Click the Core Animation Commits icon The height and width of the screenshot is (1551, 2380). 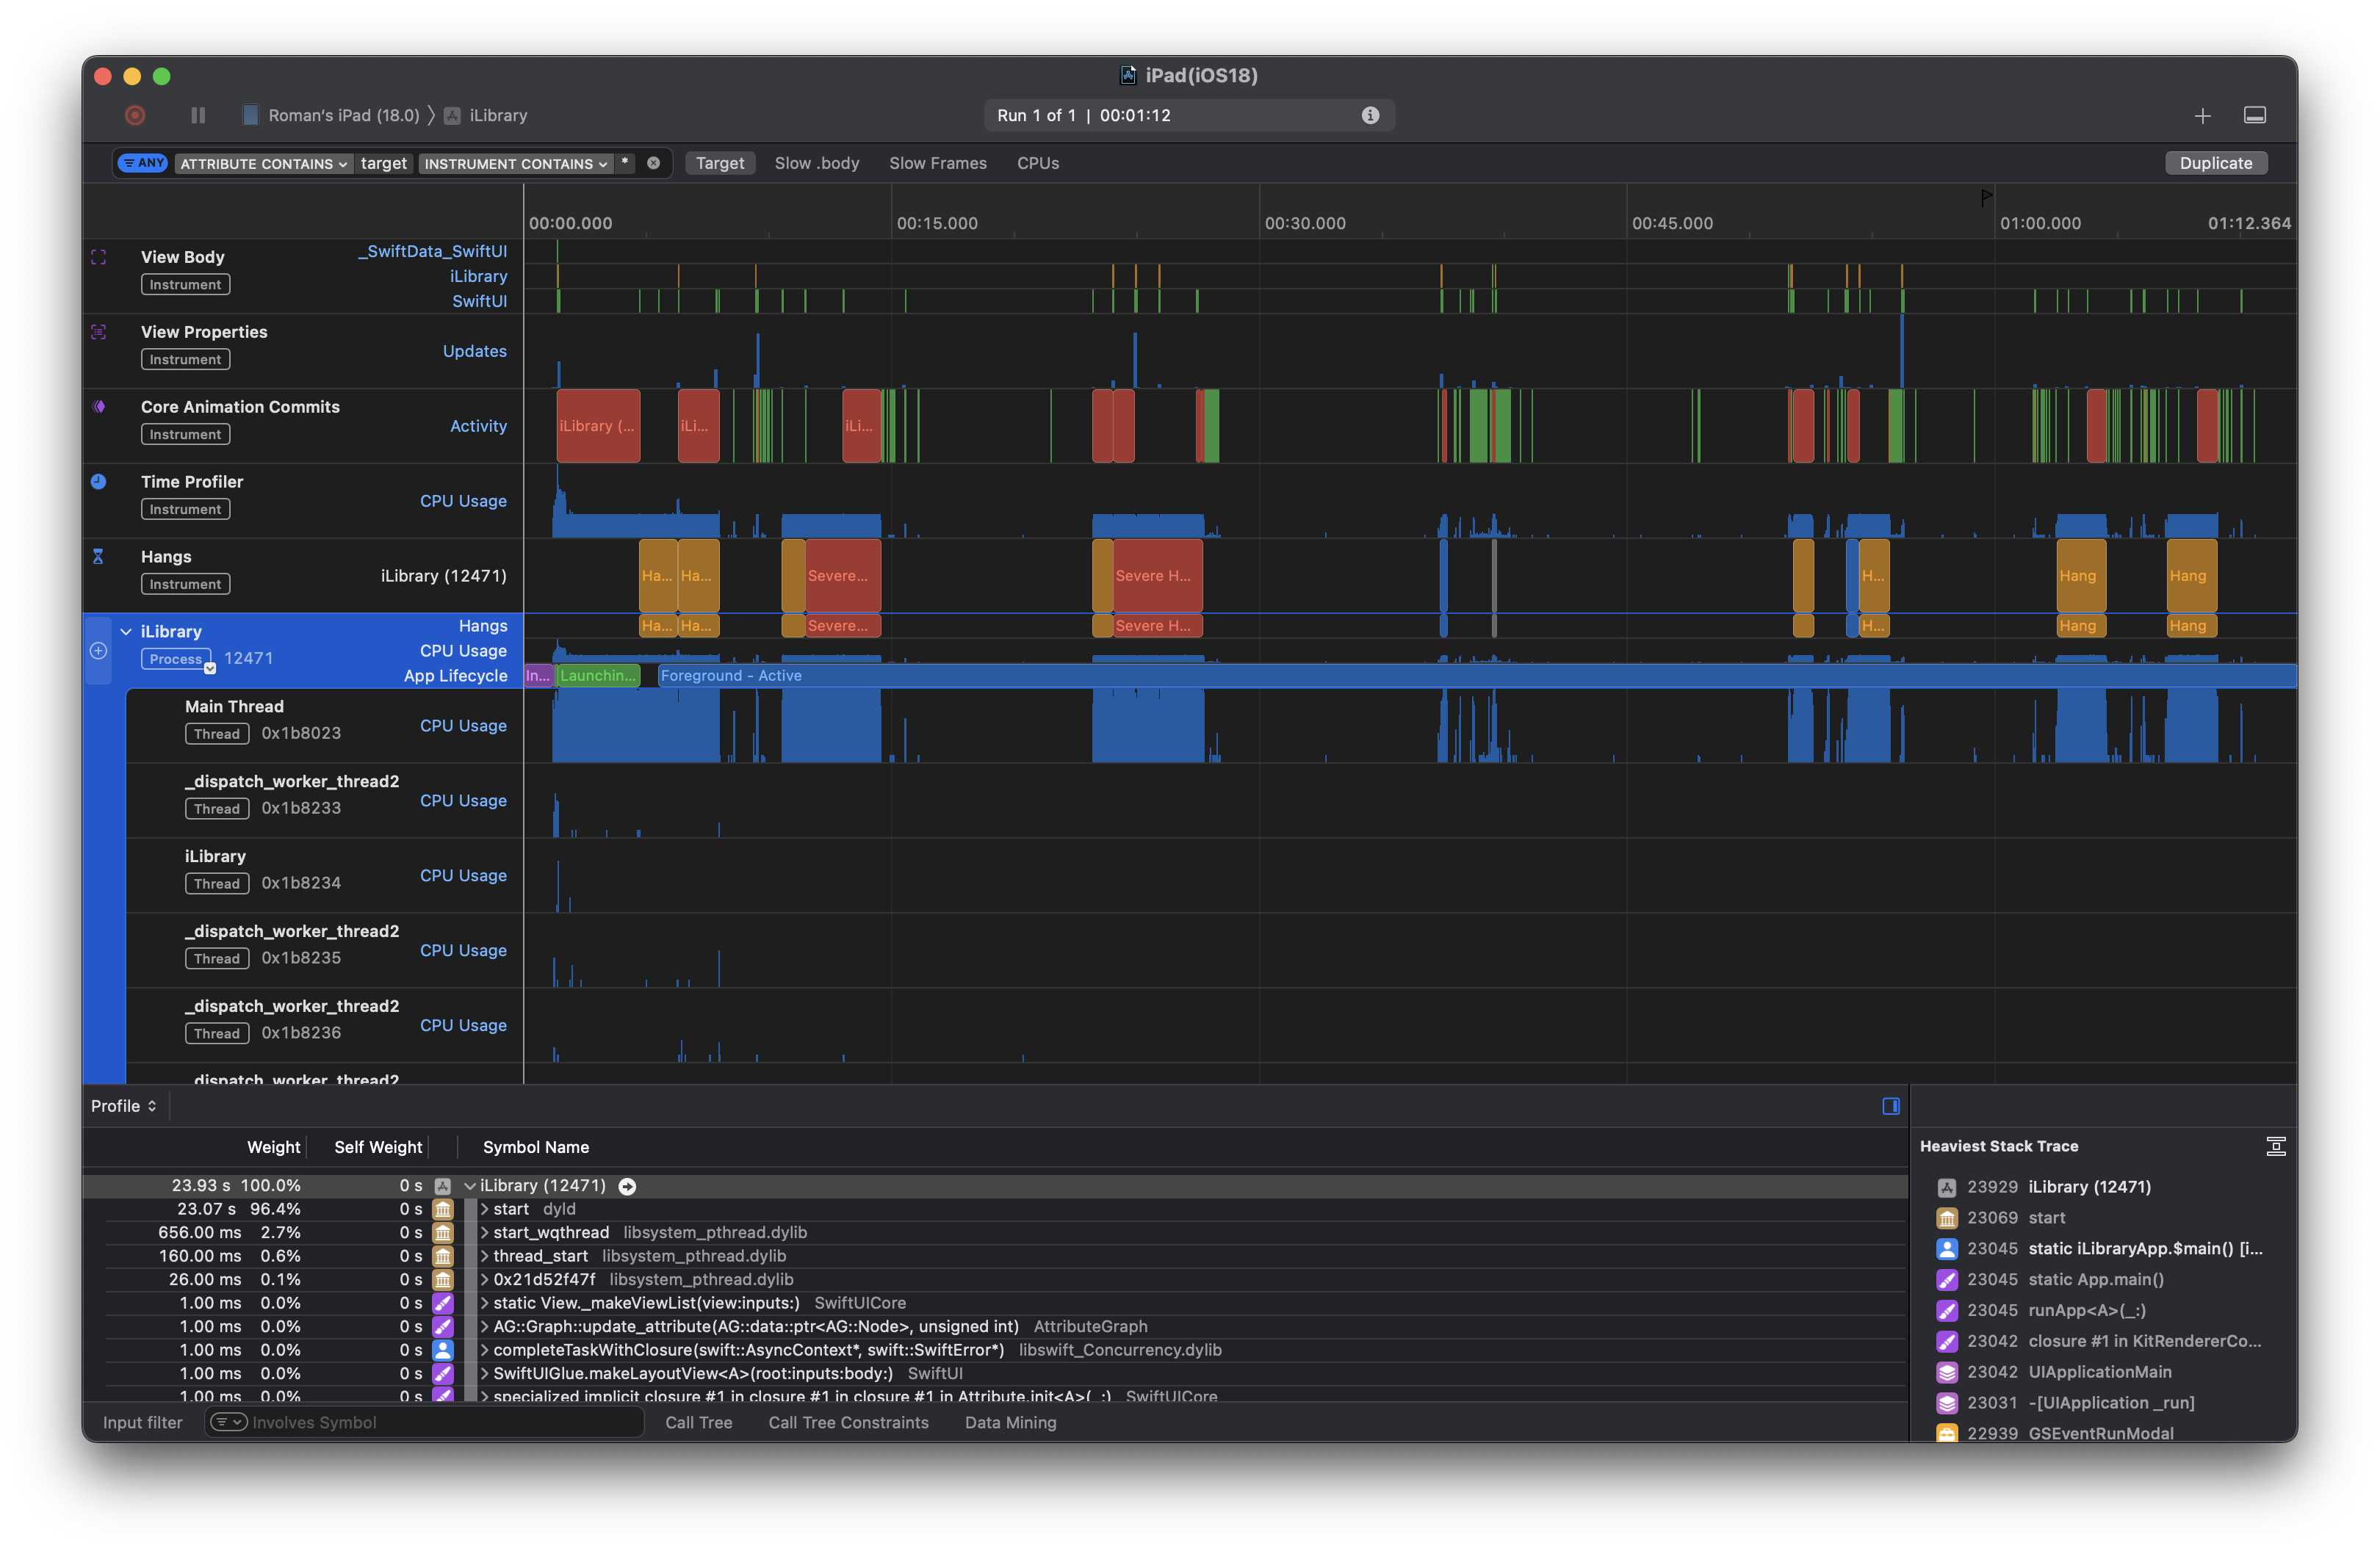click(x=98, y=407)
